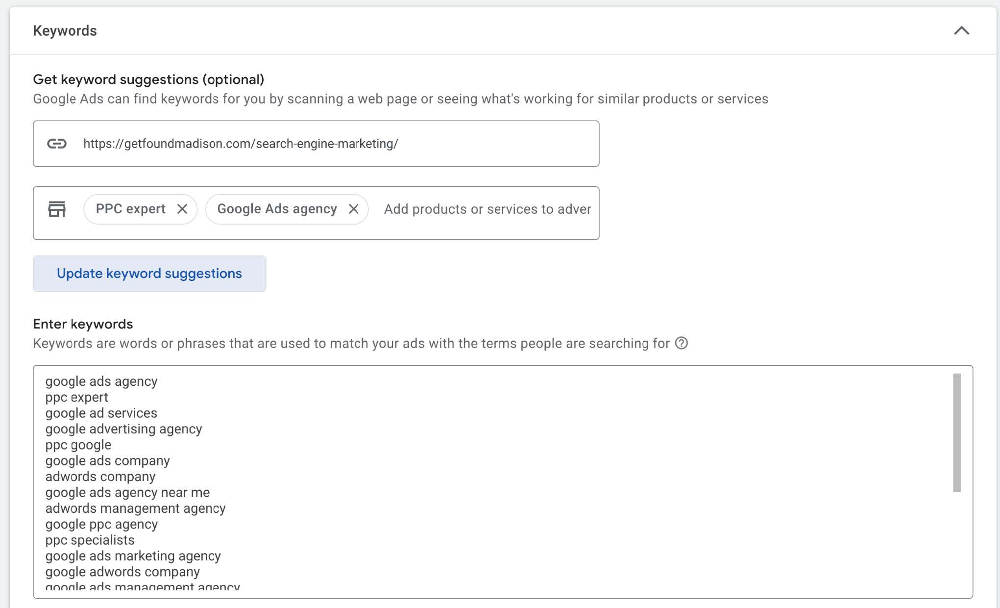Screen dimensions: 1000x608
Task: Click keyword line 'google ad services'
Action: point(101,413)
